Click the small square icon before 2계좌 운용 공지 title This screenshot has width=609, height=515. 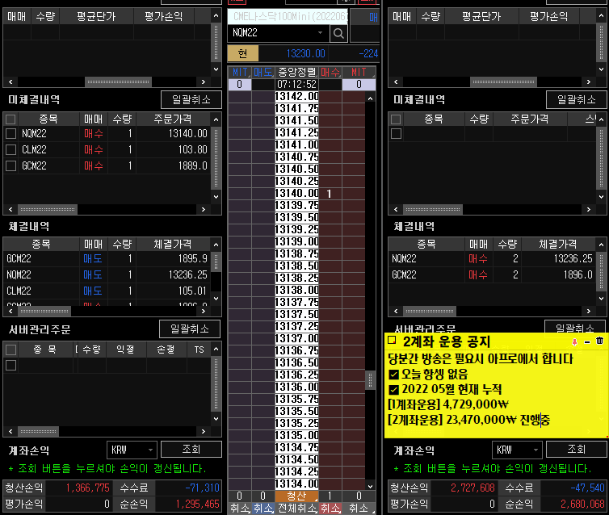tap(392, 341)
